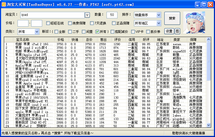Click the minimum 价格 input box

[x=23, y=23]
